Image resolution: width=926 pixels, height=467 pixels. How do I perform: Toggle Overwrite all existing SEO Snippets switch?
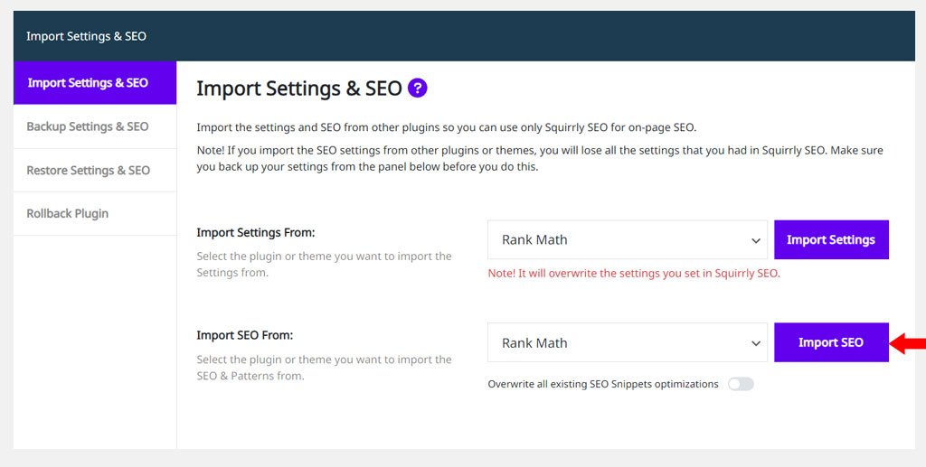pos(741,385)
